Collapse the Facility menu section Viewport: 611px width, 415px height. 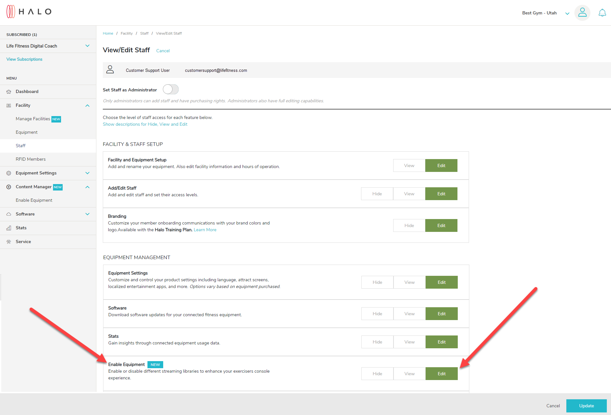[x=87, y=106]
